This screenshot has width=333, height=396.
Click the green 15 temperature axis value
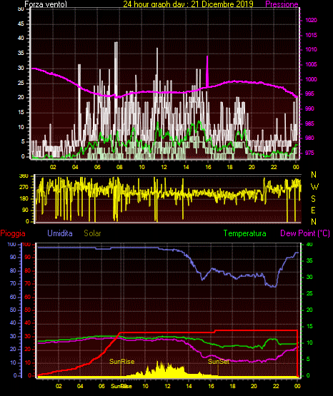(x=309, y=326)
